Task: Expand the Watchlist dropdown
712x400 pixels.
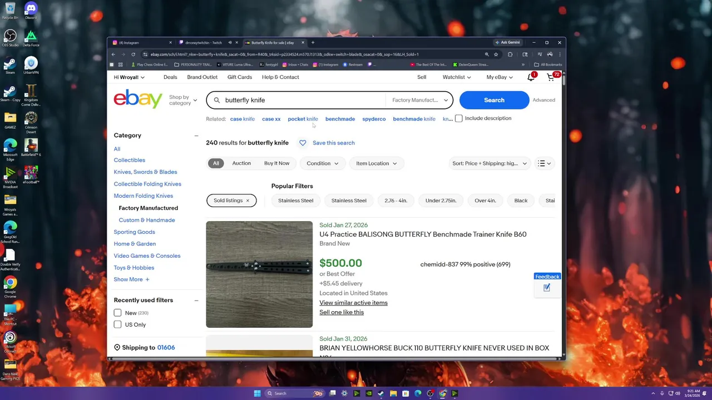Action: [x=457, y=77]
